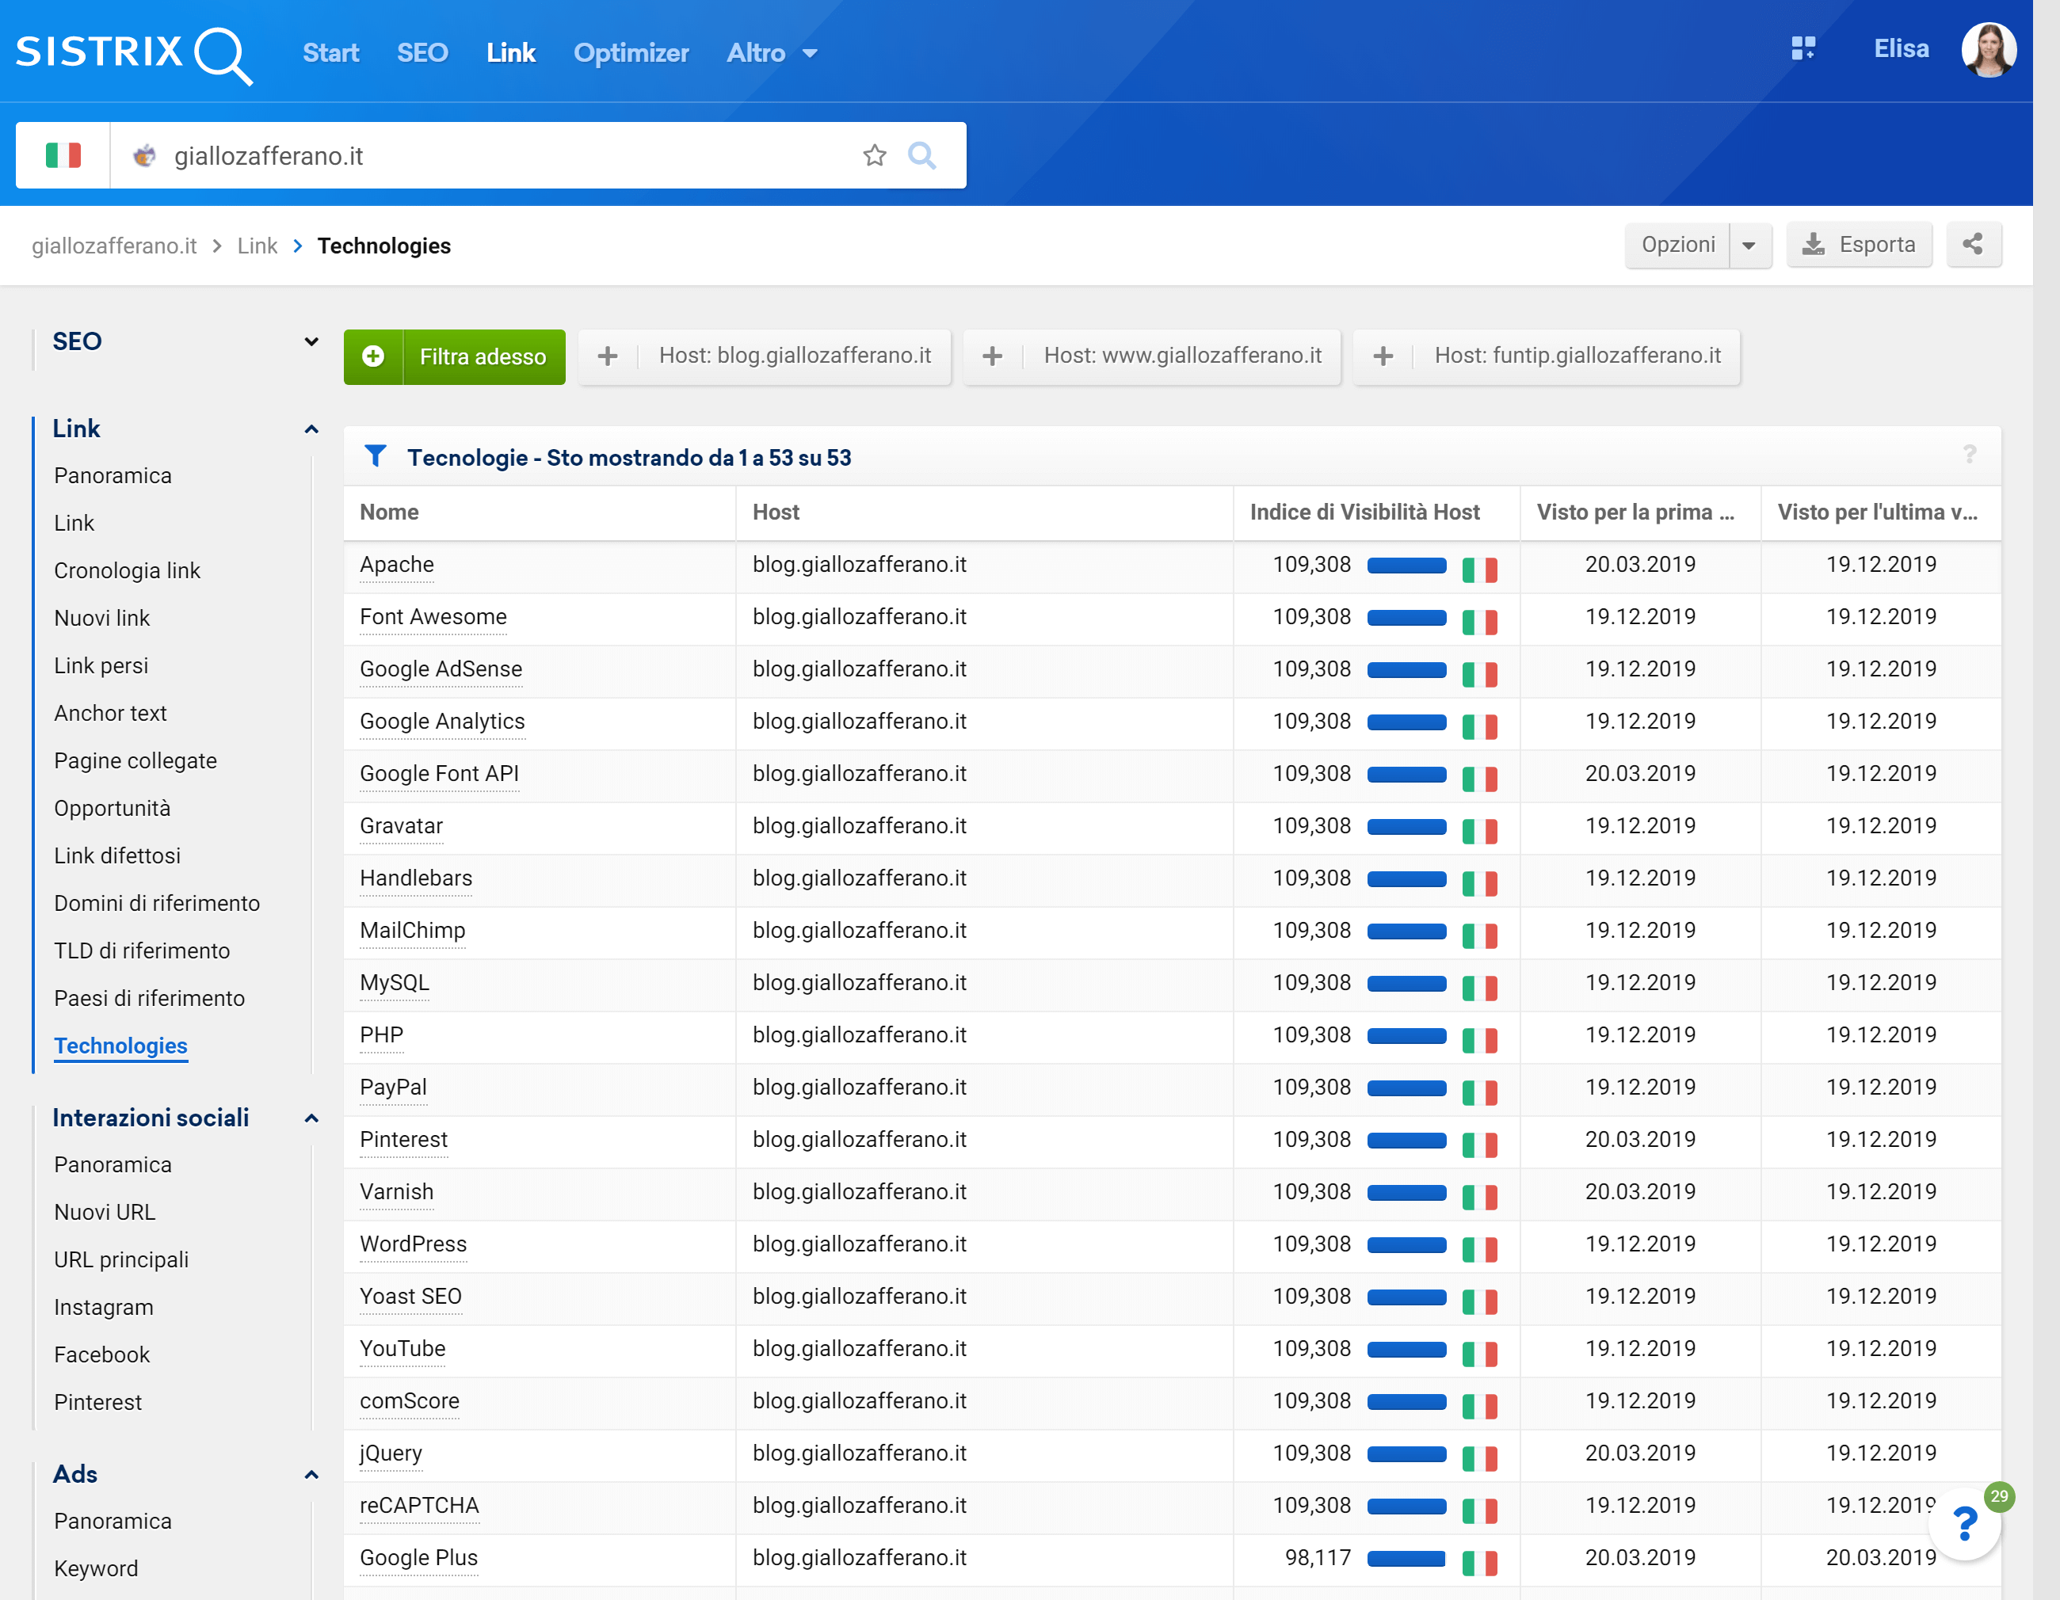The image size is (2060, 1600).
Task: Open Instagram under Interazioni sociali
Action: [x=103, y=1307]
